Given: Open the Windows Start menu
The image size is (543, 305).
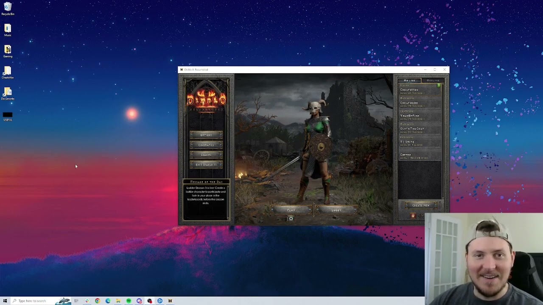Looking at the screenshot, I should pos(5,301).
